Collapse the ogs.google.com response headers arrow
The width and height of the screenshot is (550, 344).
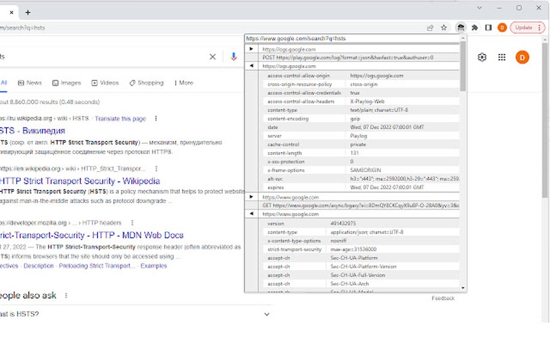coord(251,66)
